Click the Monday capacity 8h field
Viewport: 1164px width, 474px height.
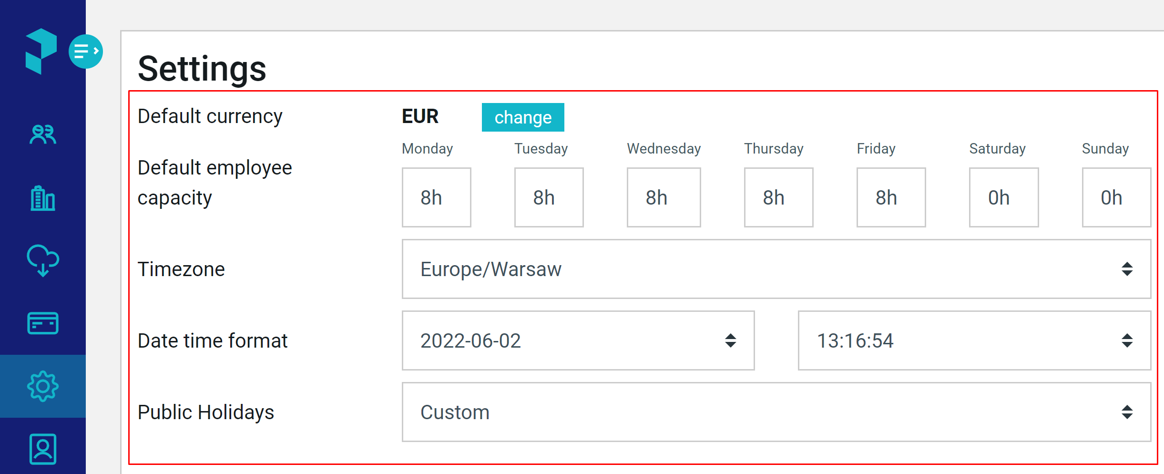[437, 197]
